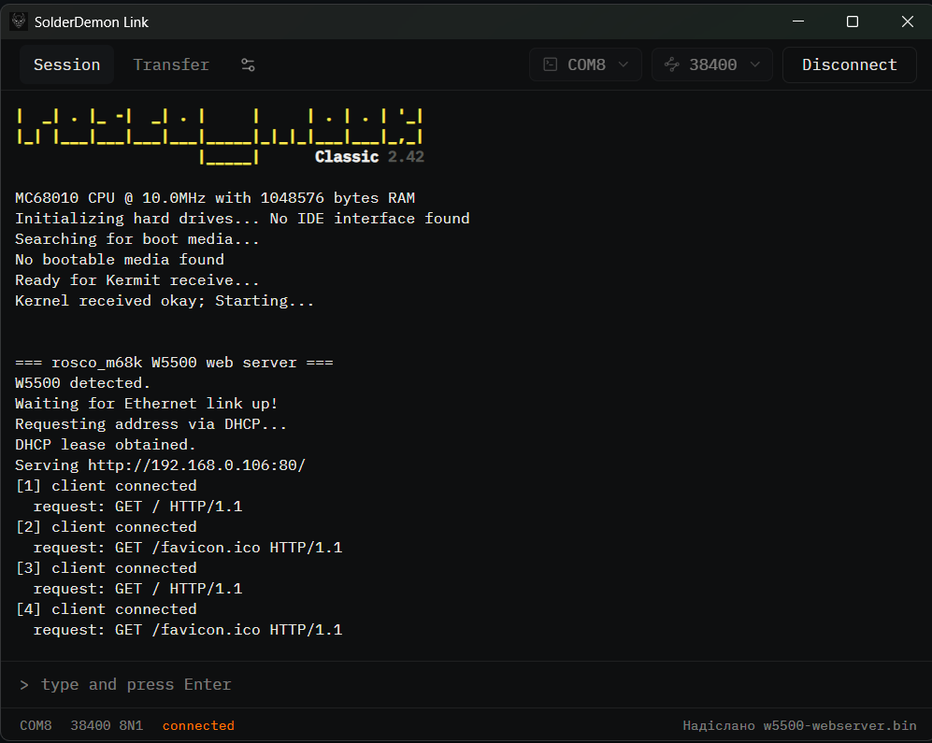Image resolution: width=932 pixels, height=743 pixels.
Task: Focus the 'type and press Enter' input field
Action: [x=466, y=684]
